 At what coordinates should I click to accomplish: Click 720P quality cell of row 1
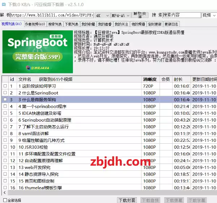coord(151,86)
